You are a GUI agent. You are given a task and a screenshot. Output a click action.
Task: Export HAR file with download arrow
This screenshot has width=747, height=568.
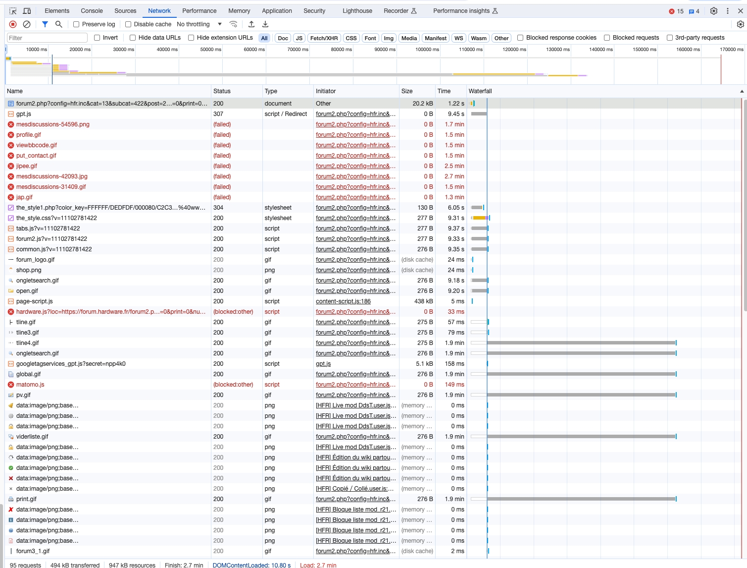pyautogui.click(x=265, y=24)
